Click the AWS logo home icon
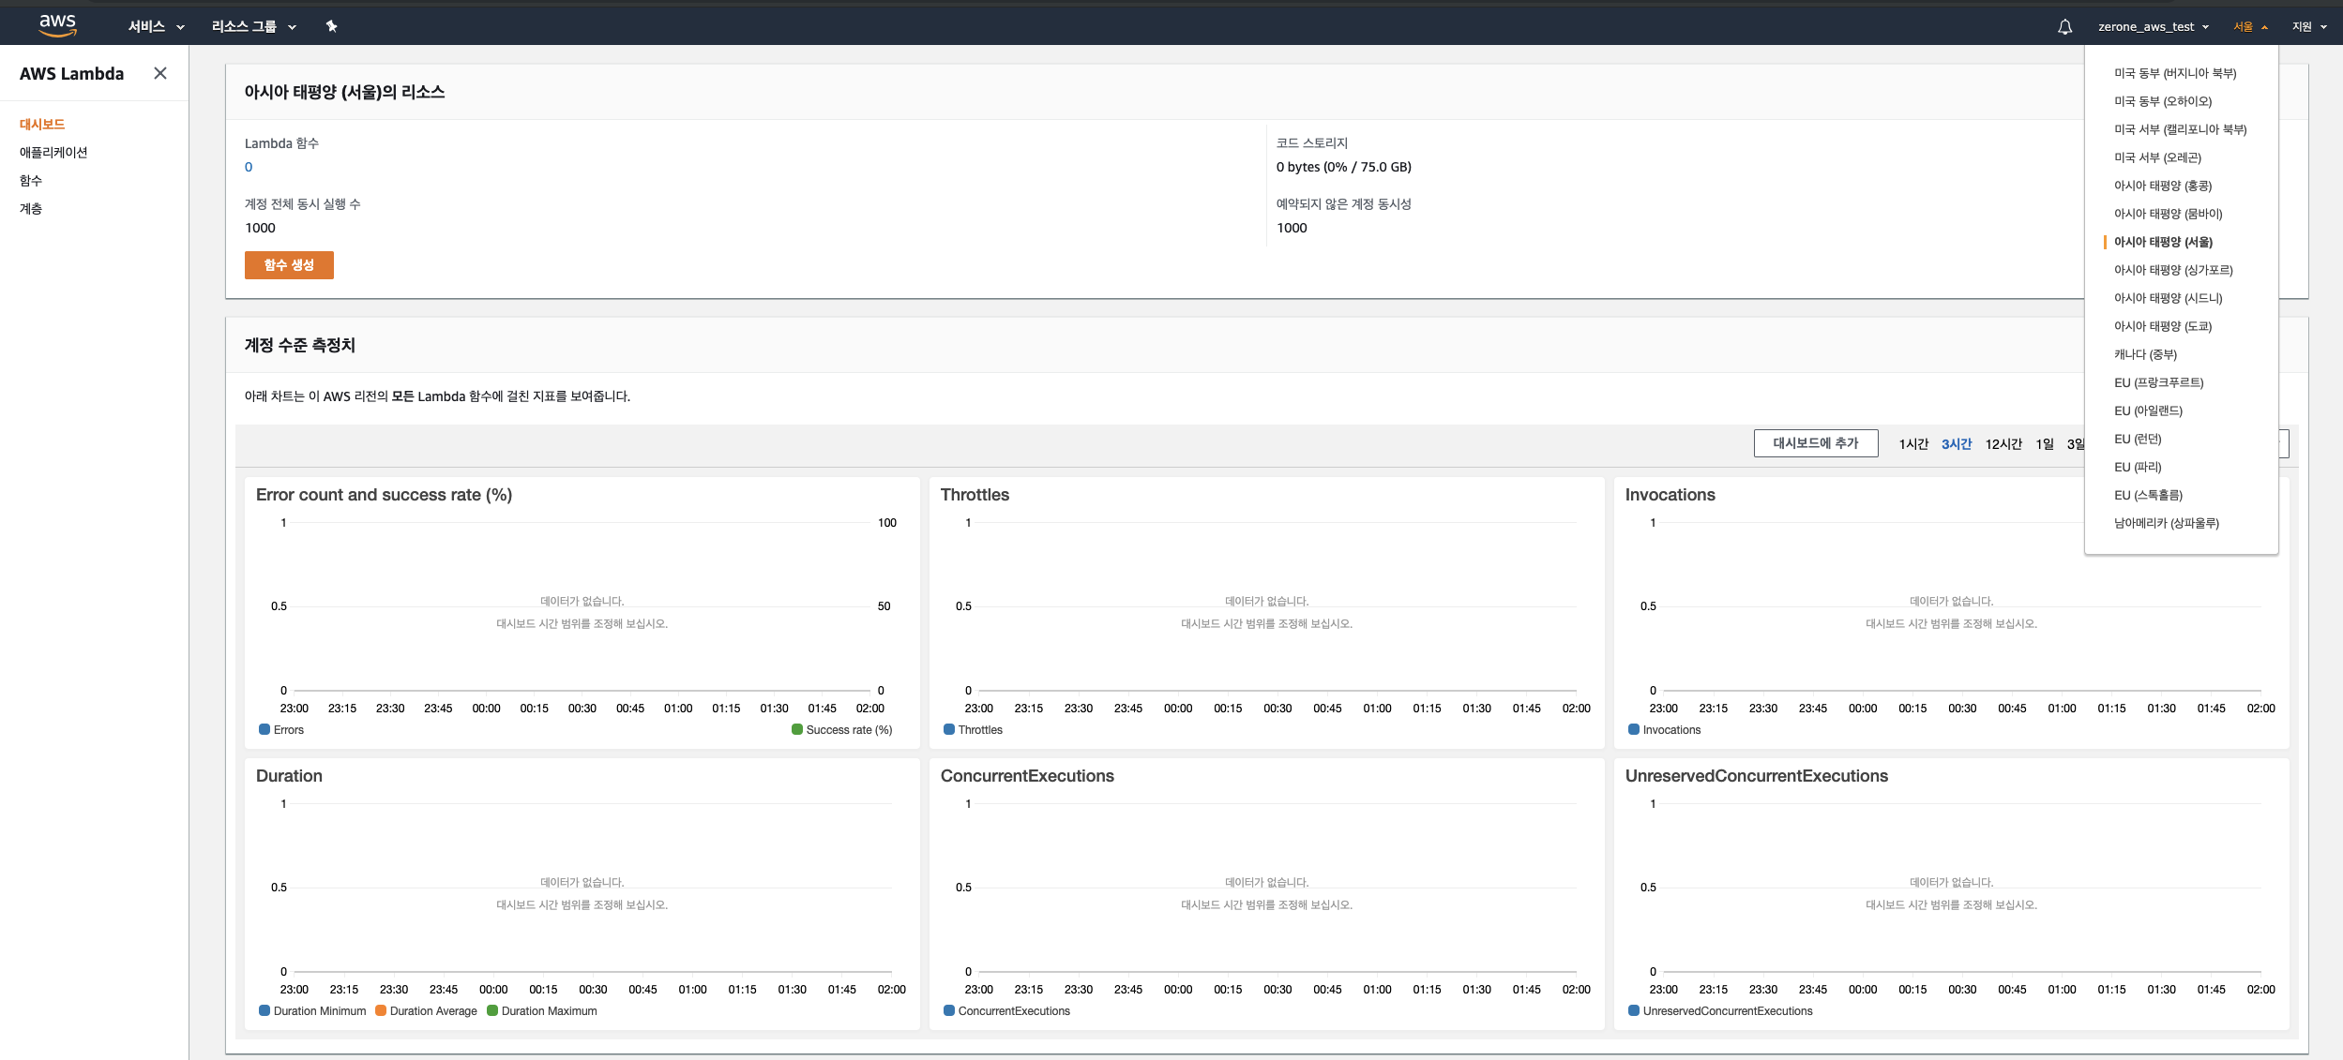The height and width of the screenshot is (1060, 2343). tap(57, 25)
